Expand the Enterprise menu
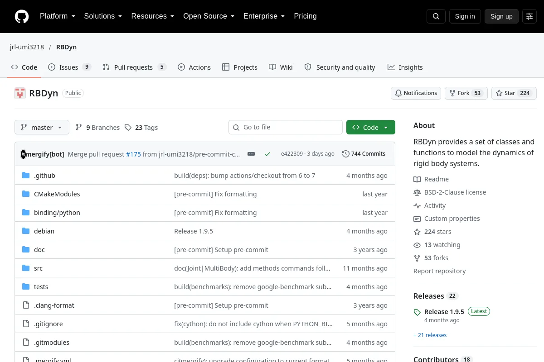Viewport: 544px width, 362px height. click(x=264, y=16)
